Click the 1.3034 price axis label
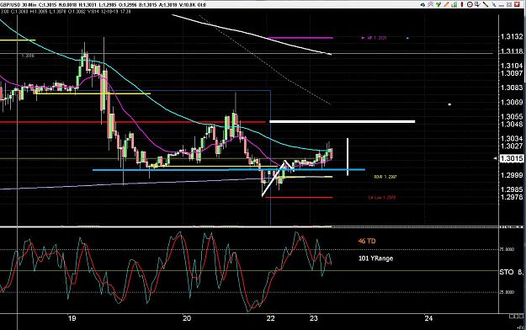The image size is (526, 330). pyautogui.click(x=511, y=138)
